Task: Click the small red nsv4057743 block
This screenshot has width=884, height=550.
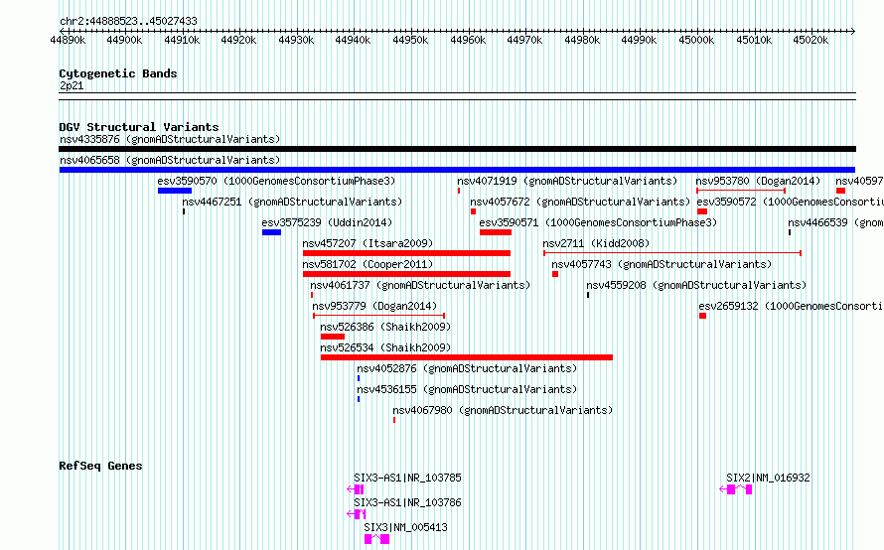Action: 555,274
